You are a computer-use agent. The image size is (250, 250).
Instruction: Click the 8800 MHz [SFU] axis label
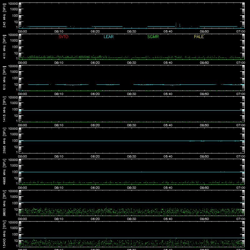coord(4,203)
